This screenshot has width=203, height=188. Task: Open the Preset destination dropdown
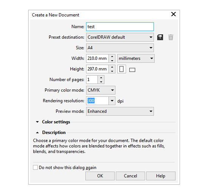tap(120, 37)
